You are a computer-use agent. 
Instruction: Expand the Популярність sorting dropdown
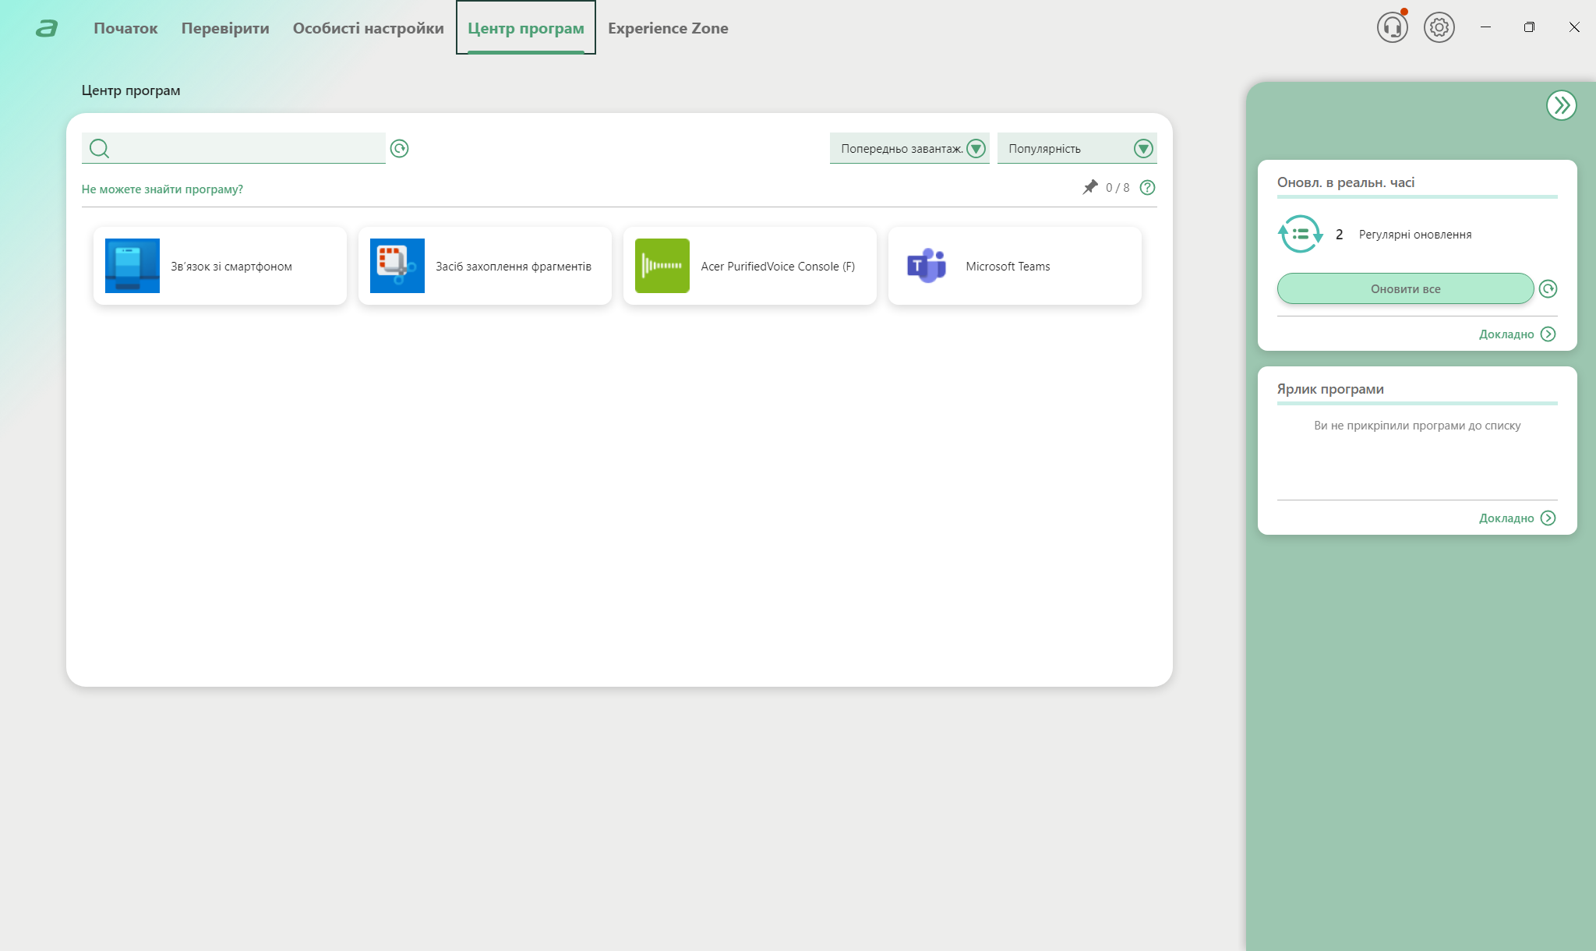click(x=1076, y=148)
